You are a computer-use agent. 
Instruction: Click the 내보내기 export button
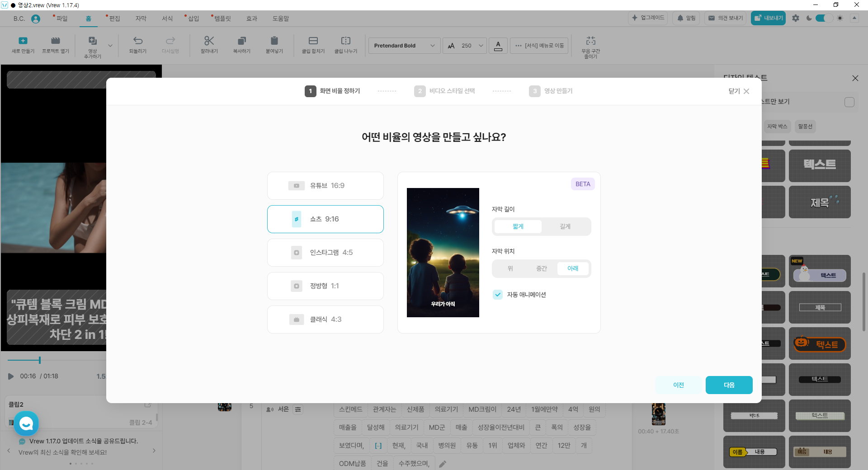click(768, 18)
